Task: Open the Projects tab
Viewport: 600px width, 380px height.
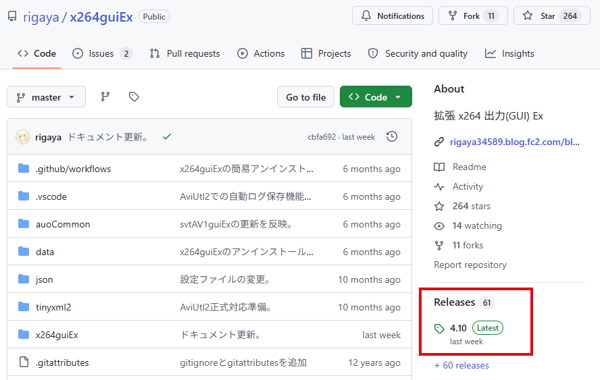Action: [326, 53]
